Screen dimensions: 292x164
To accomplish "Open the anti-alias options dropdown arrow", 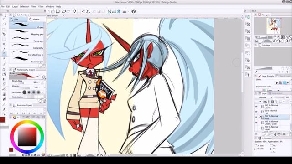I will pyautogui.click(x=42, y=92).
